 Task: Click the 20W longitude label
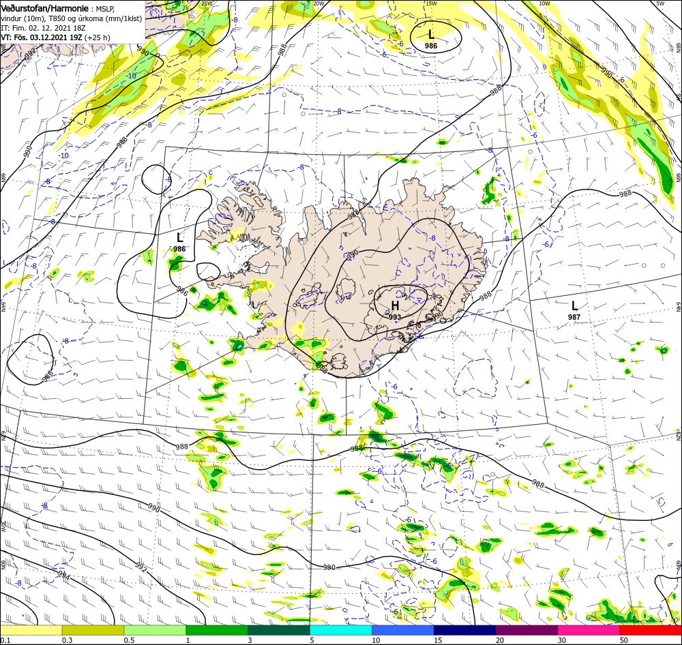coord(318,3)
